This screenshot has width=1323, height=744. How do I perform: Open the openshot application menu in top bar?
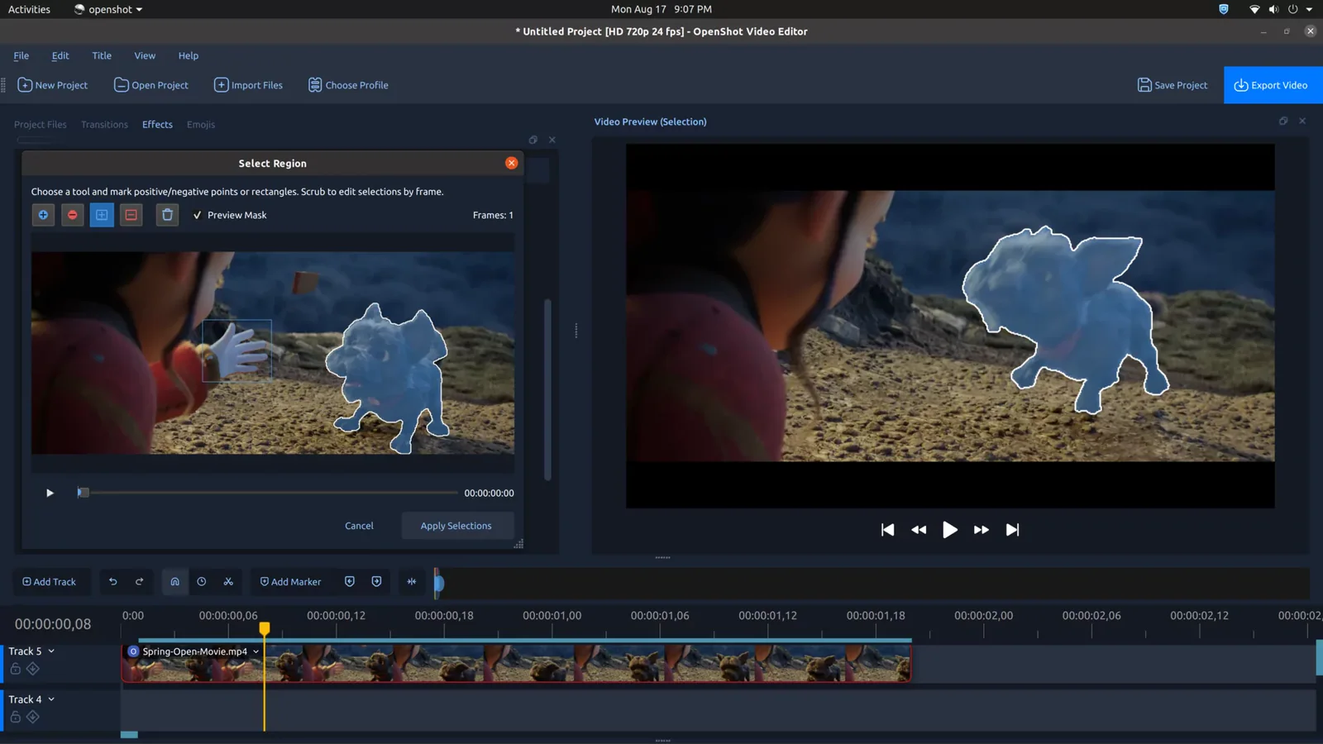pyautogui.click(x=108, y=9)
